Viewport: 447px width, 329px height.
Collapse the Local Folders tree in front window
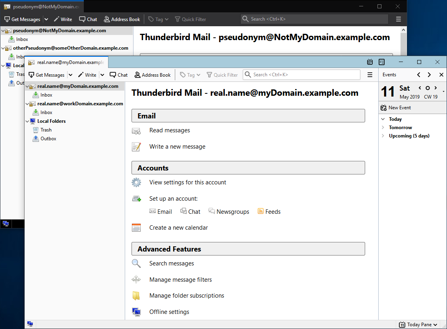pyautogui.click(x=27, y=121)
